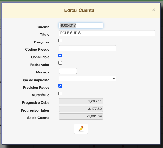Close the Editar Cuenta dialog
The image size is (163, 148).
pyautogui.click(x=154, y=10)
